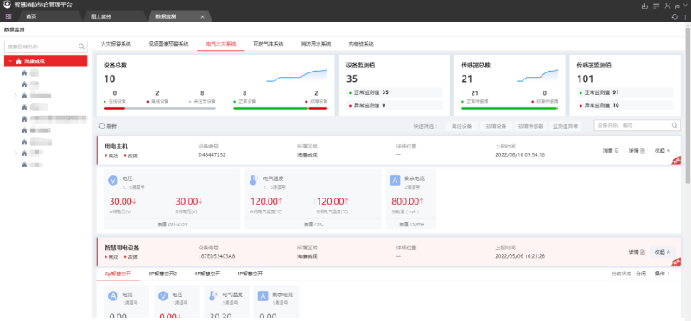Click the 刷新 refresh icon above the device list
This screenshot has height=321, width=691.
tap(102, 126)
